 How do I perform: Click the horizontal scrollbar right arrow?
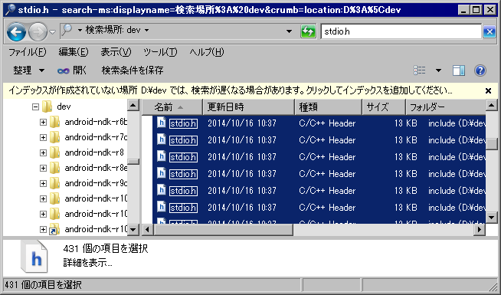coord(480,229)
